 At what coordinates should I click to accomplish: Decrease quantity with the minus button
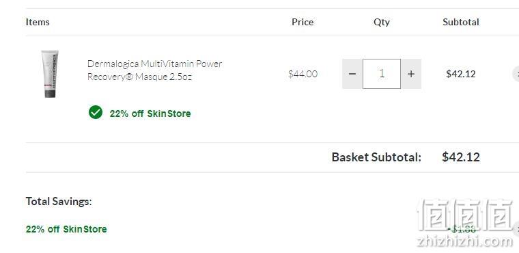[352, 74]
